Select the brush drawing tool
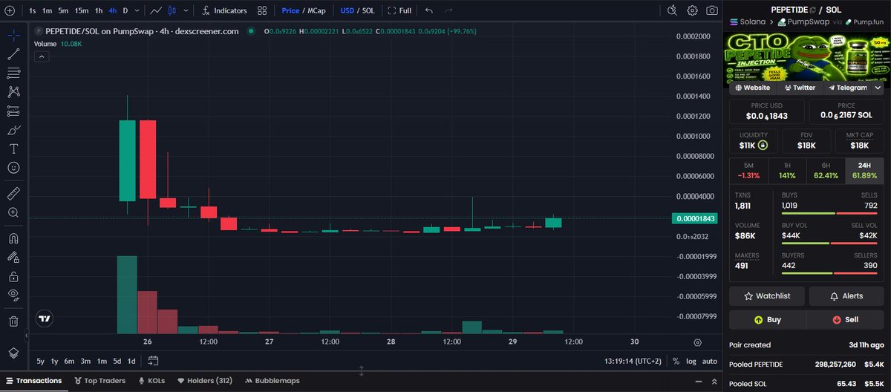Screen dimensions: 891x392 (13, 130)
